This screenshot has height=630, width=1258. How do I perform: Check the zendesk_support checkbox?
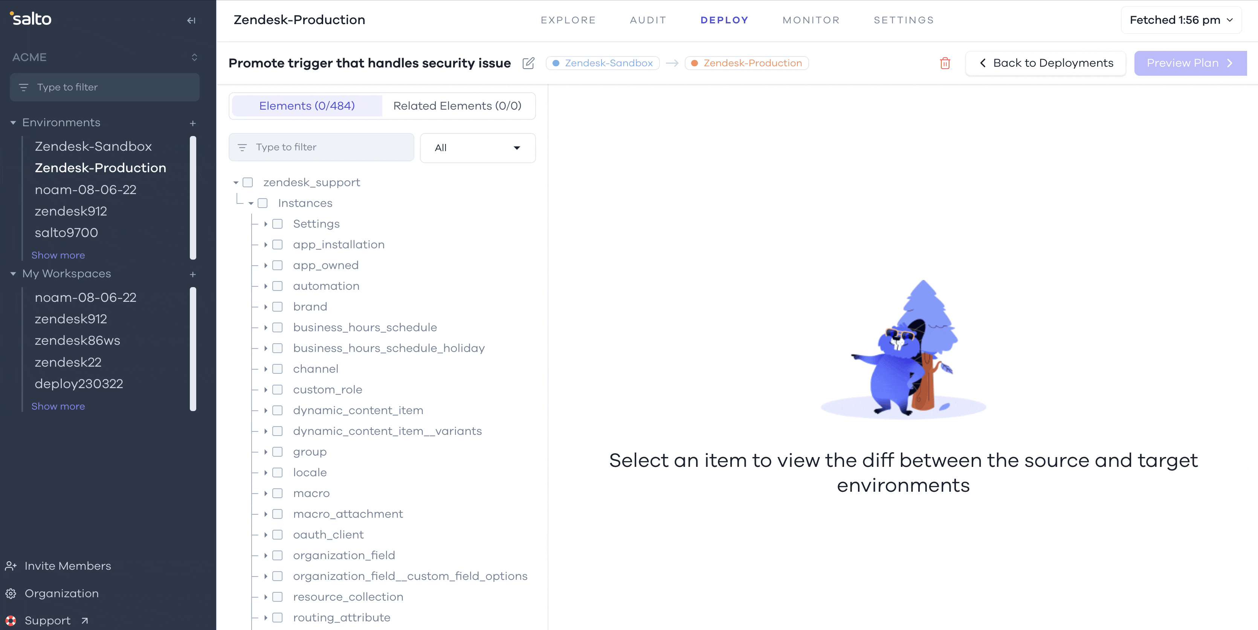coord(247,182)
